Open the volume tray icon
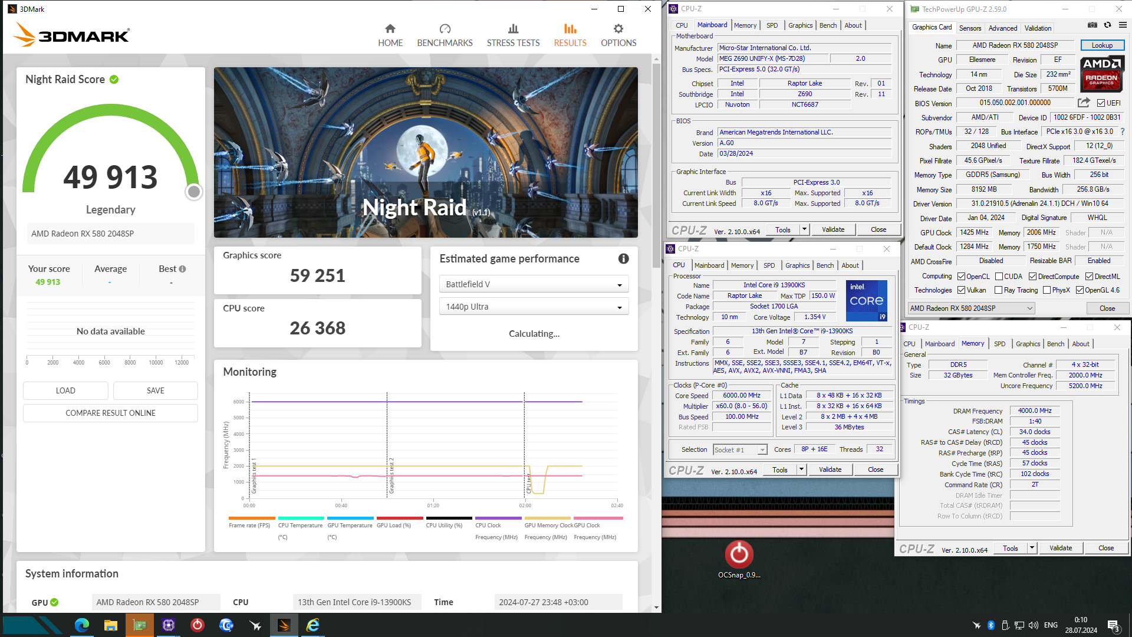The image size is (1132, 637). coord(1034,625)
